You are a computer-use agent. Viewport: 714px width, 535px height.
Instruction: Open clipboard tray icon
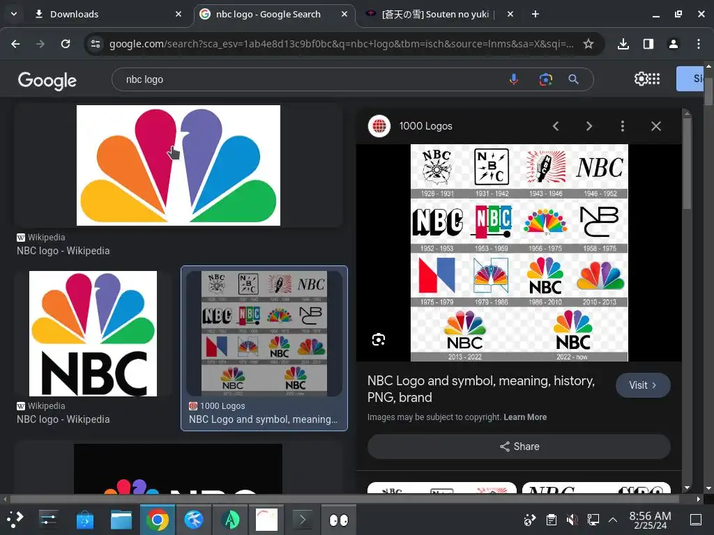click(551, 520)
